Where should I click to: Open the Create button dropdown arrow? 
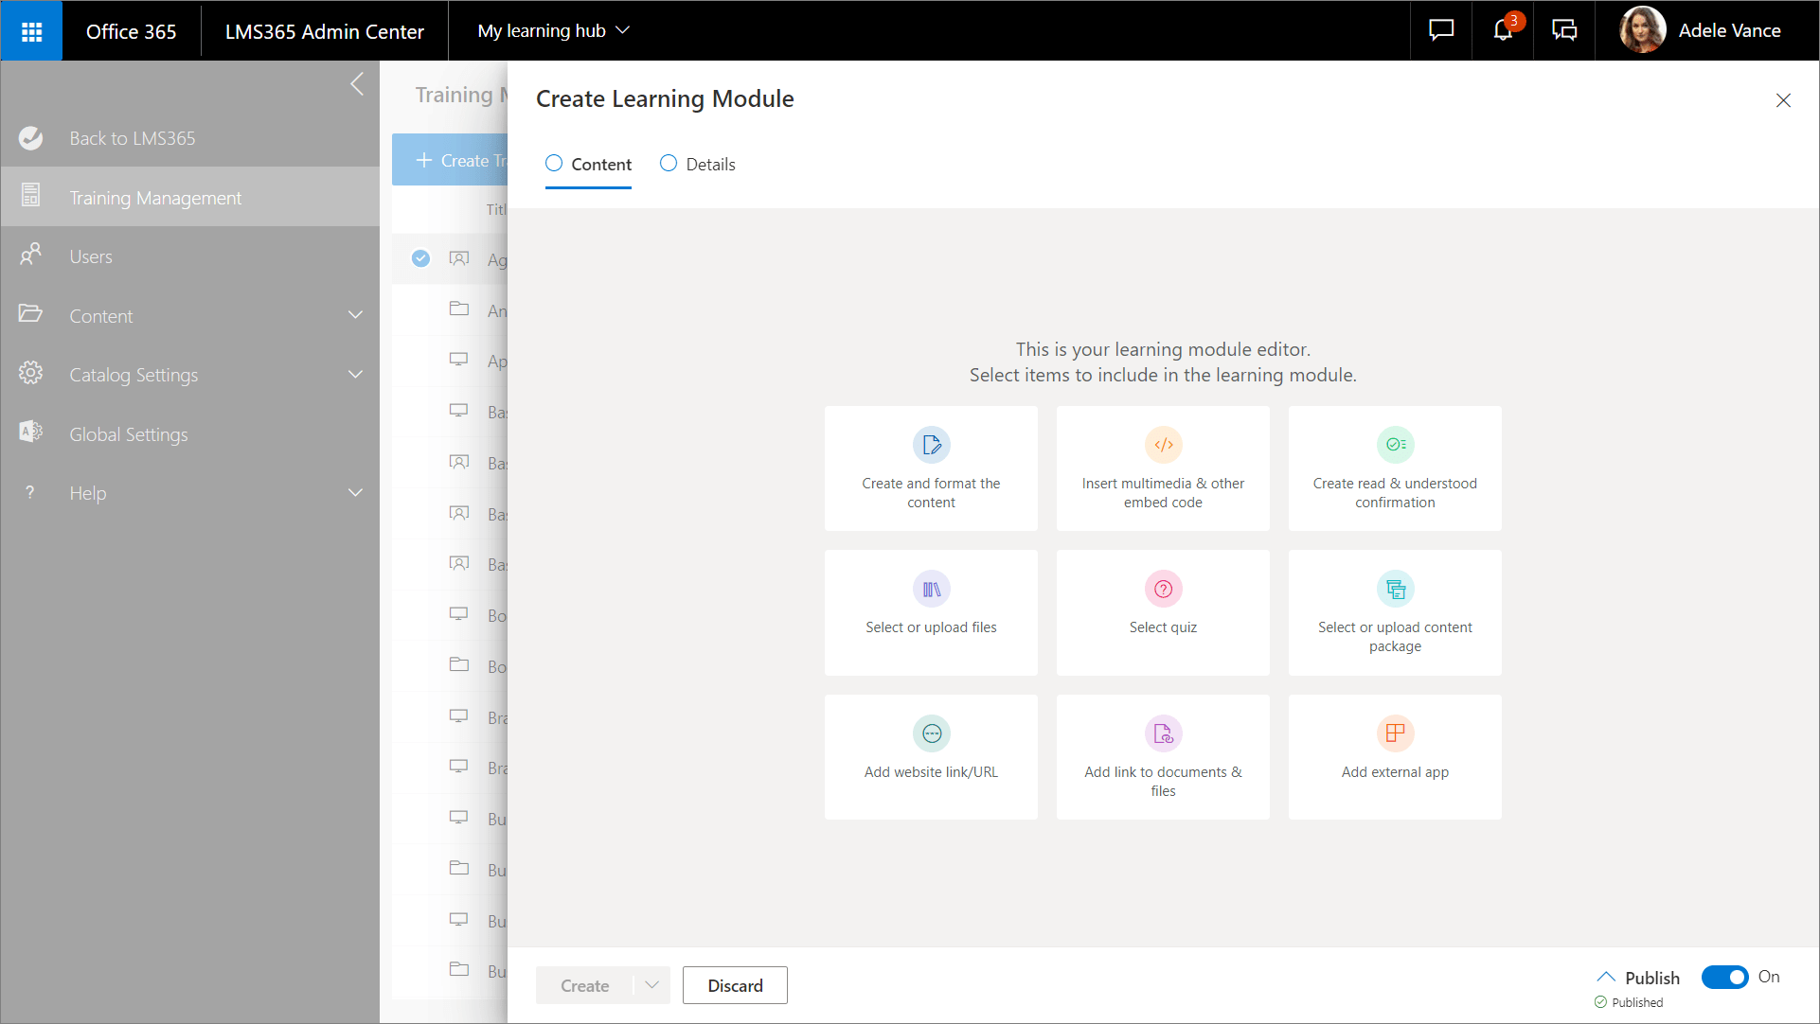click(x=651, y=985)
